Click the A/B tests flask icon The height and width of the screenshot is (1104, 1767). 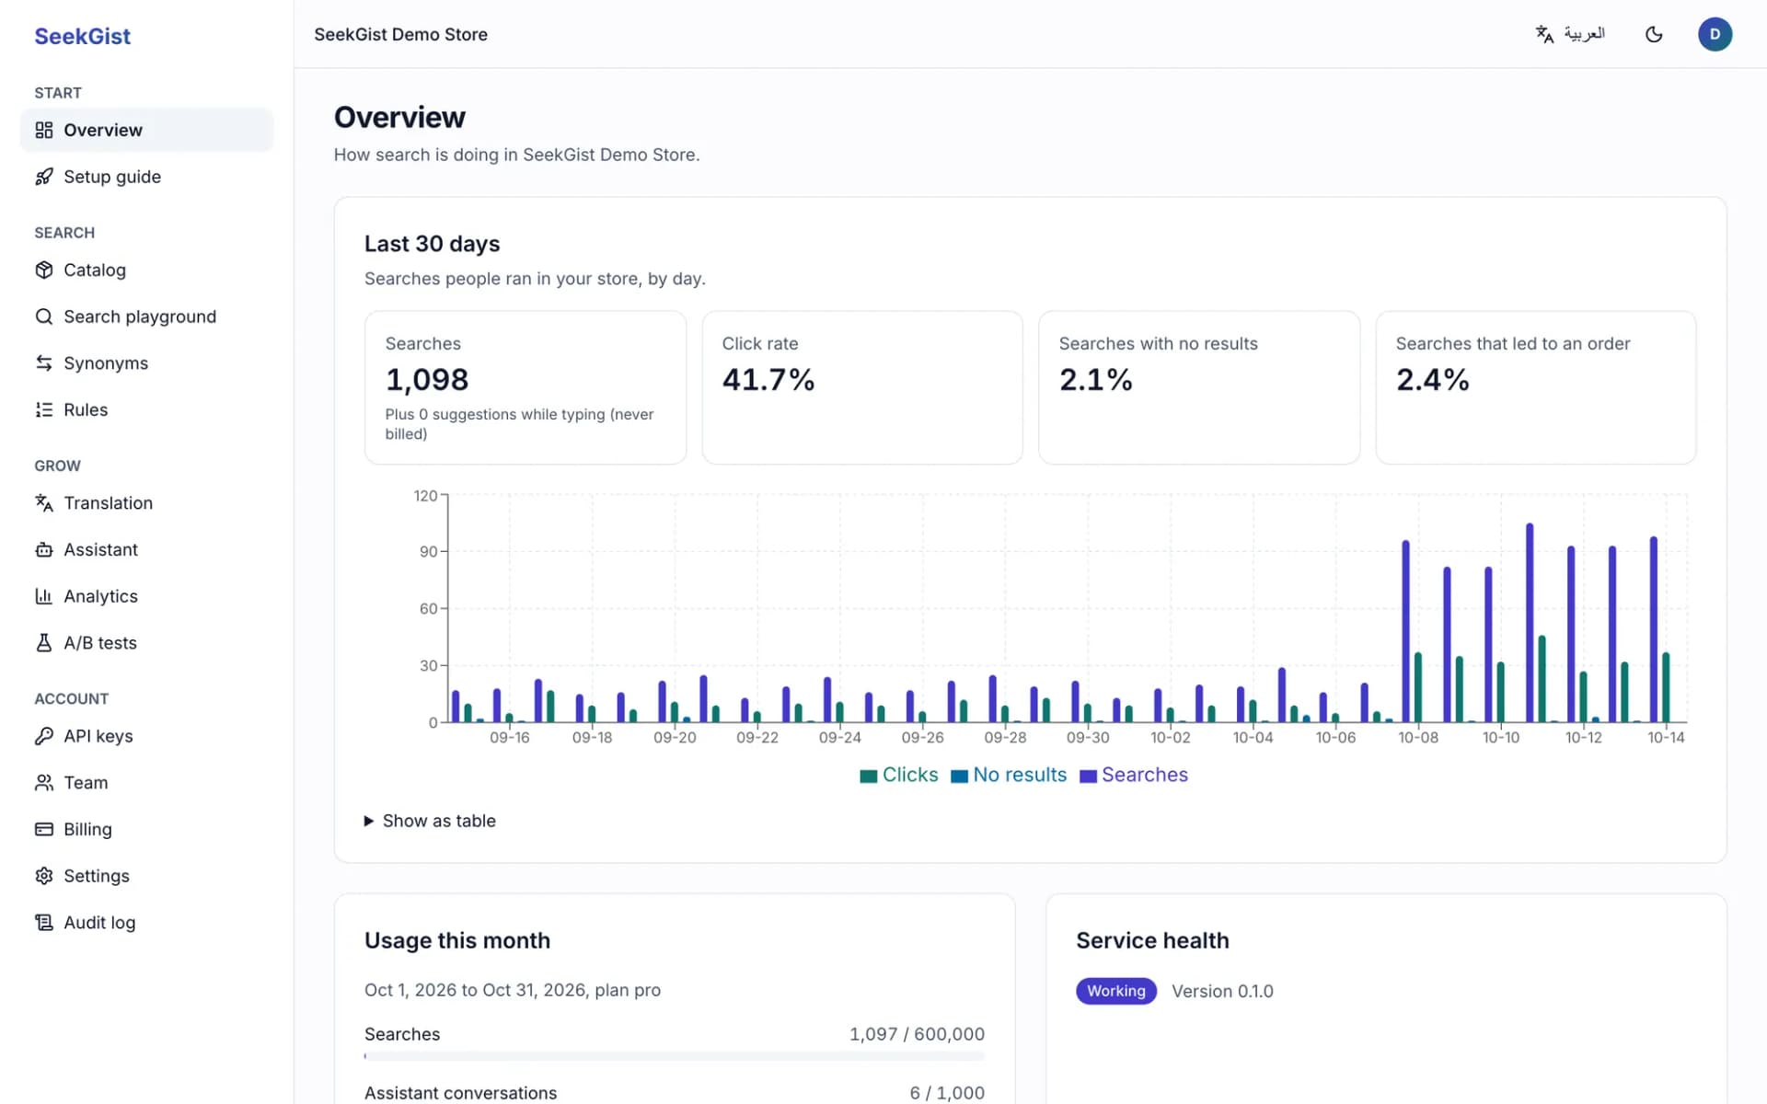43,643
